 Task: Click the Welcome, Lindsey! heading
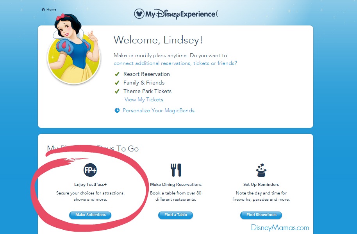click(x=158, y=40)
